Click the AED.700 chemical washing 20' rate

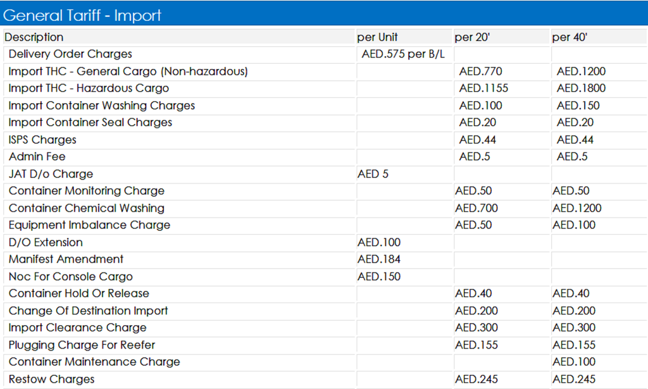click(x=476, y=208)
